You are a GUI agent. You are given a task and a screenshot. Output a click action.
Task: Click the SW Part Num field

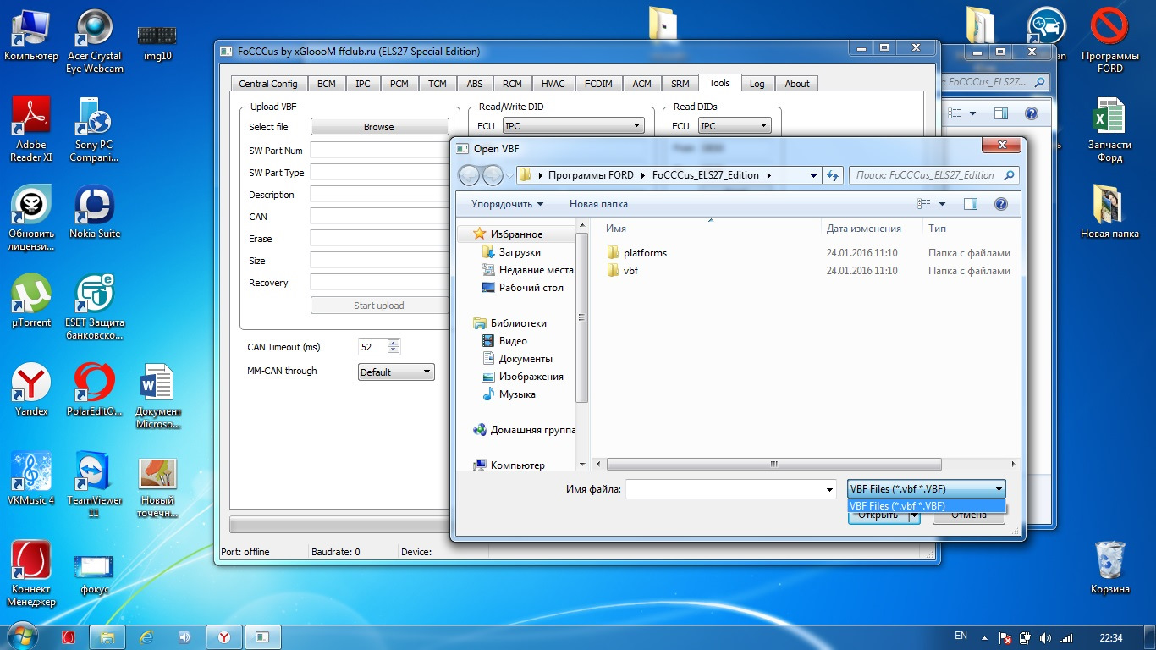(x=379, y=150)
